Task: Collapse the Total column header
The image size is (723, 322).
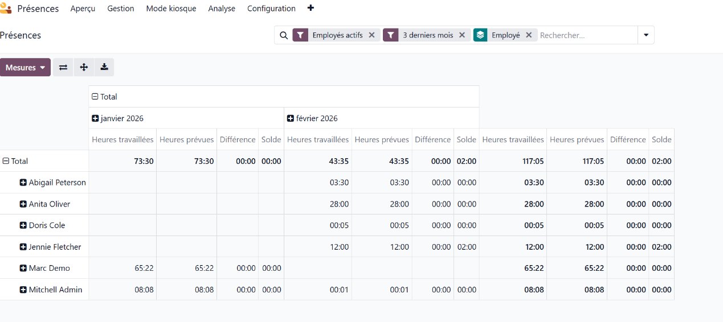Action: coord(95,97)
